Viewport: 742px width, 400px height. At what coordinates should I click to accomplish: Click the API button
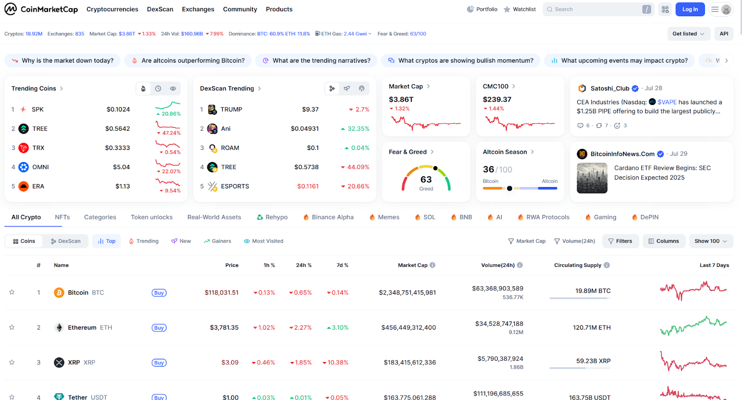click(x=724, y=34)
